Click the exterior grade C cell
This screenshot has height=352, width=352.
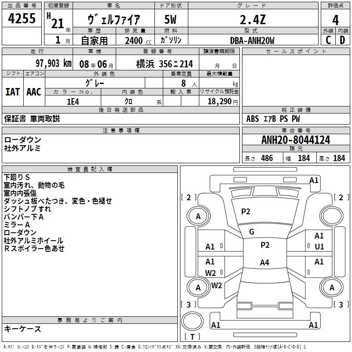click(328, 40)
